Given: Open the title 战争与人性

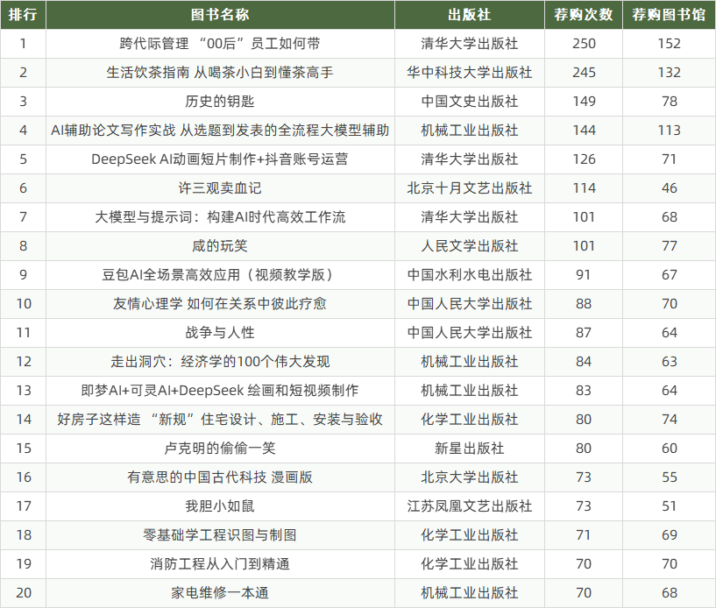Looking at the screenshot, I should [x=220, y=333].
